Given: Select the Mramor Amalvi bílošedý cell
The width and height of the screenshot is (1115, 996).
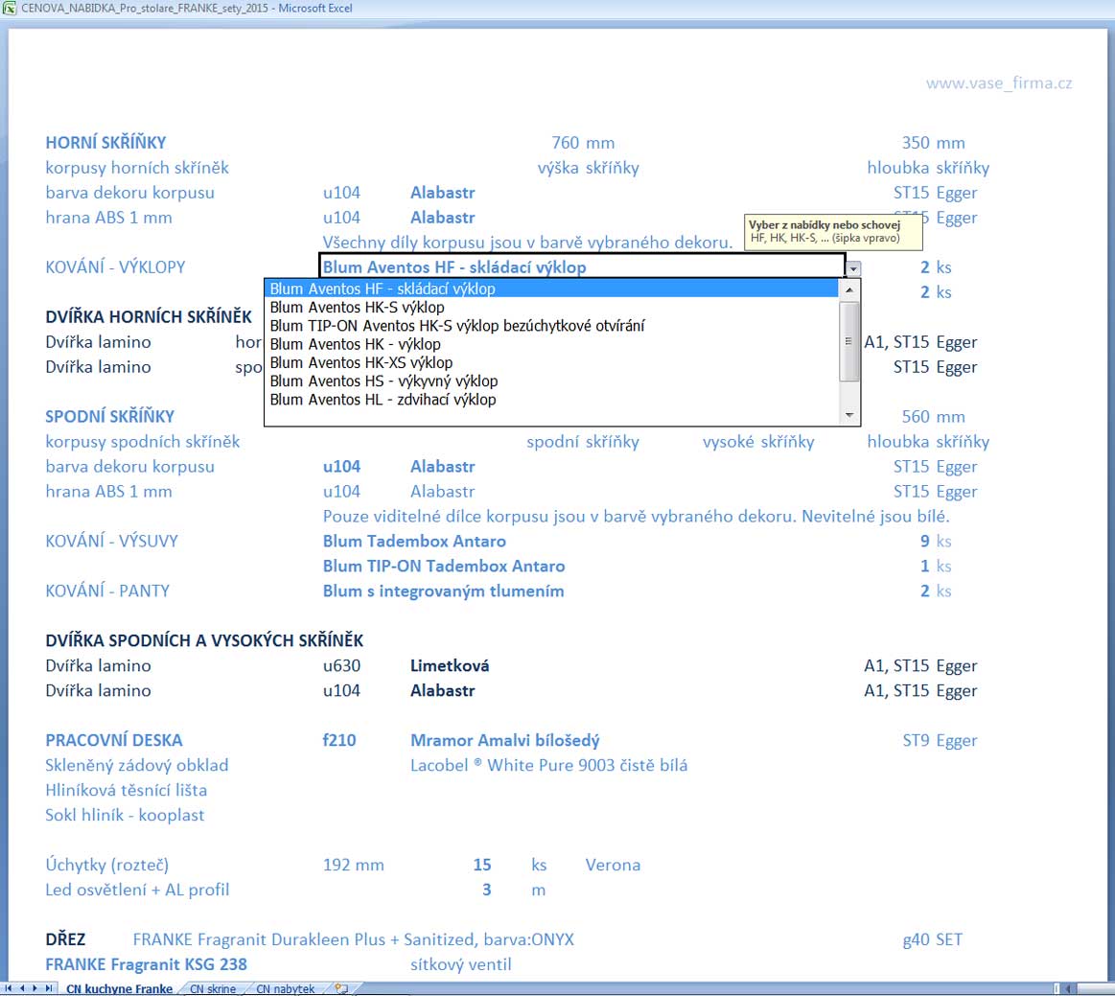Looking at the screenshot, I should click(x=505, y=740).
